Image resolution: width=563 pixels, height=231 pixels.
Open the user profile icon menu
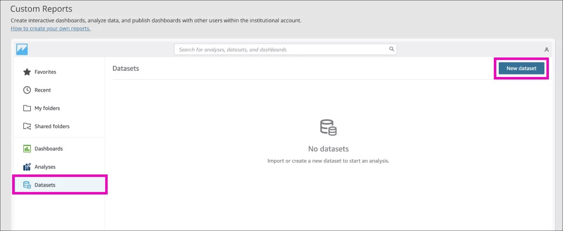[x=546, y=50]
